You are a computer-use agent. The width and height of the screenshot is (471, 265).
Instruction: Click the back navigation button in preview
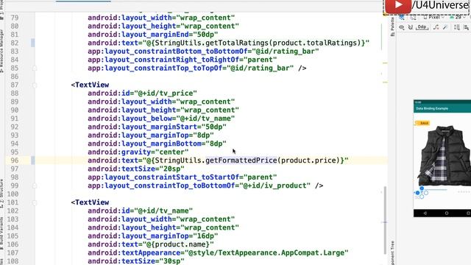tap(425, 213)
